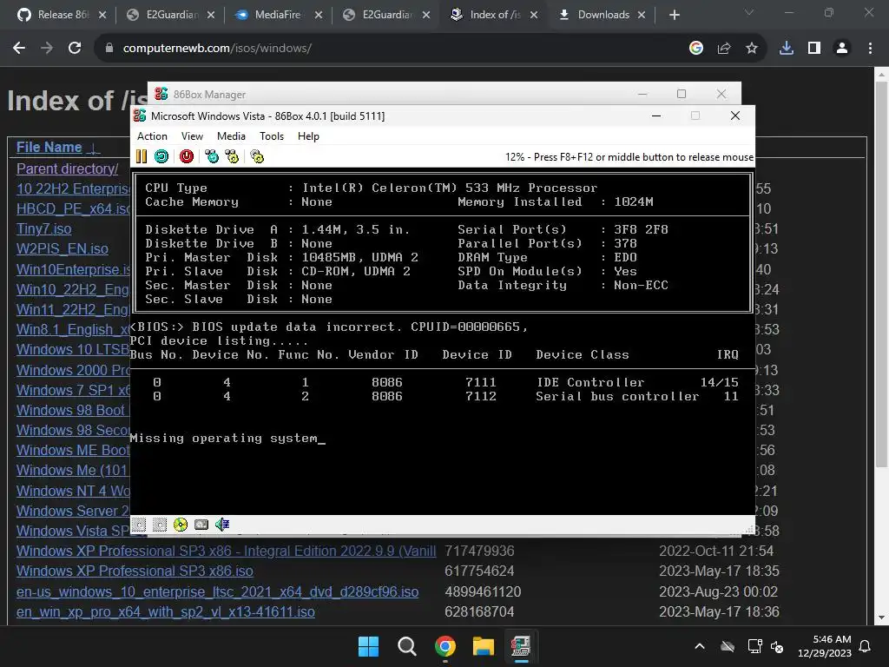This screenshot has height=667, width=889.
Task: Send Ctrl+Alt+Esc via 86Box toolbar icon
Action: (x=232, y=156)
